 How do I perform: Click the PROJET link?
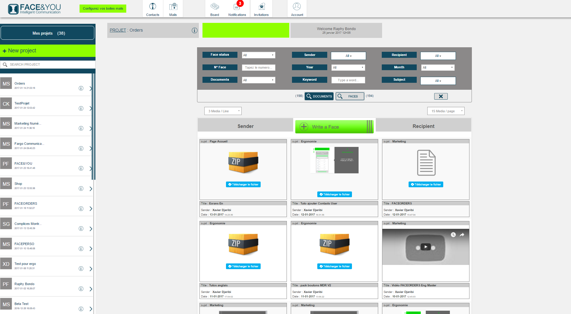click(118, 30)
